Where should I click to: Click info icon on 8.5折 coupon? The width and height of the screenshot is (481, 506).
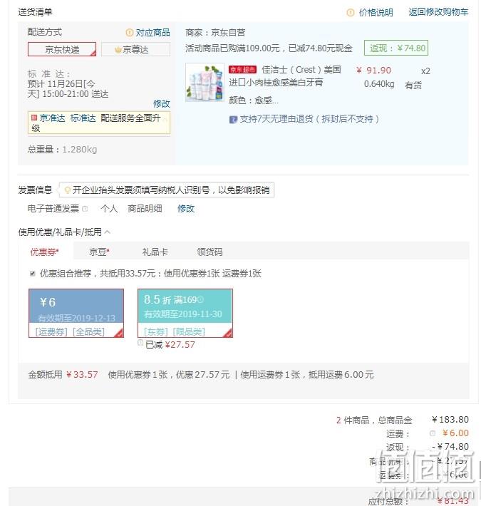tap(200, 300)
